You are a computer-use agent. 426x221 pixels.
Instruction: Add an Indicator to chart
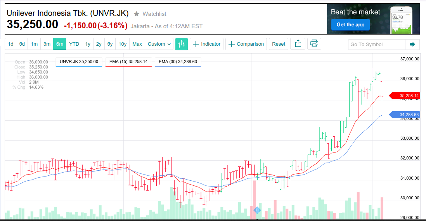[x=206, y=44]
